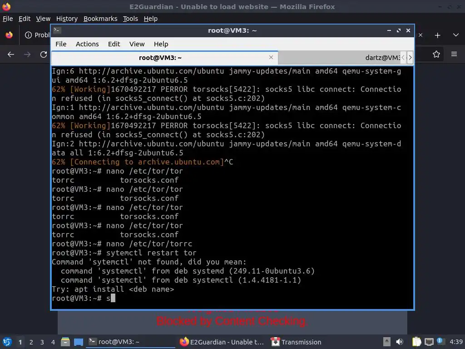The height and width of the screenshot is (349, 465).
Task: Click the 4:39 taskbar clock
Action: pyautogui.click(x=456, y=342)
